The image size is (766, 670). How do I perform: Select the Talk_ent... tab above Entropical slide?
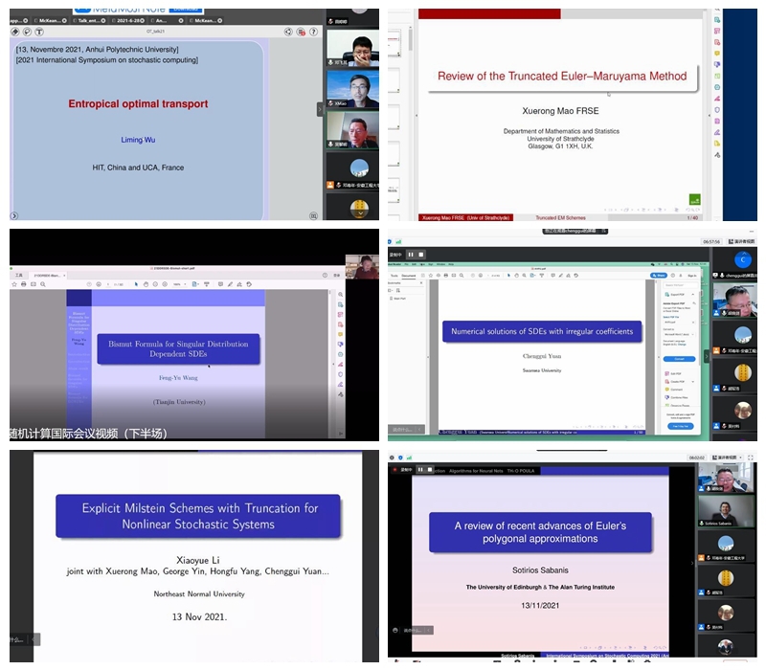tap(89, 19)
